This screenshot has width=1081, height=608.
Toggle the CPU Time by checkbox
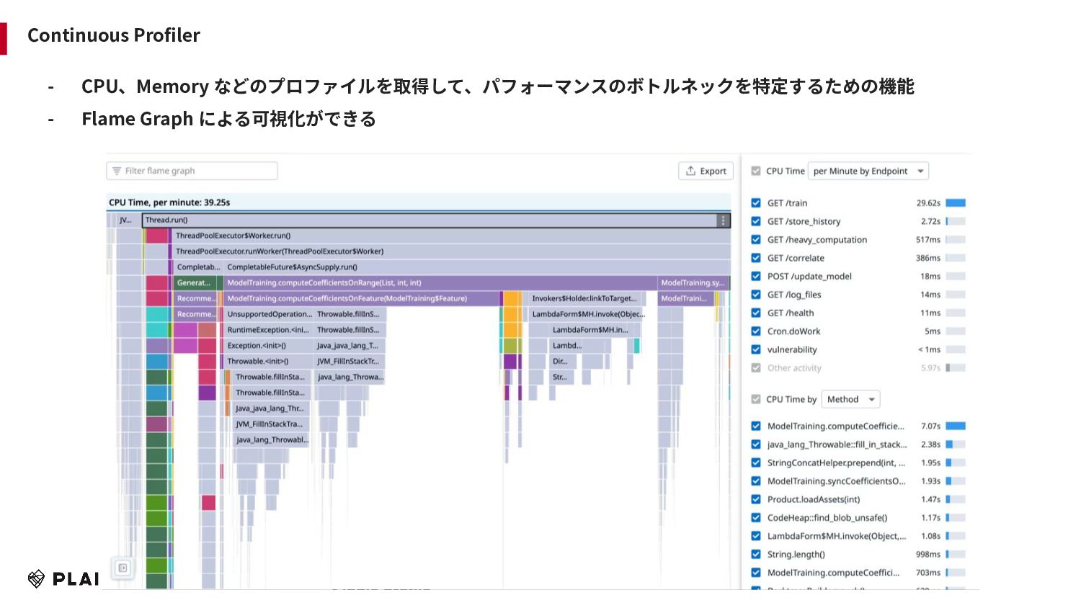pyautogui.click(x=756, y=399)
